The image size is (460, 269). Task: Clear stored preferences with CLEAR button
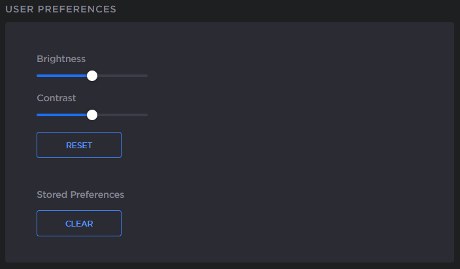79,223
